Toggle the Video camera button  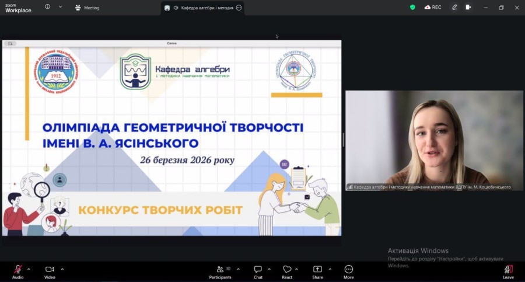click(x=50, y=271)
